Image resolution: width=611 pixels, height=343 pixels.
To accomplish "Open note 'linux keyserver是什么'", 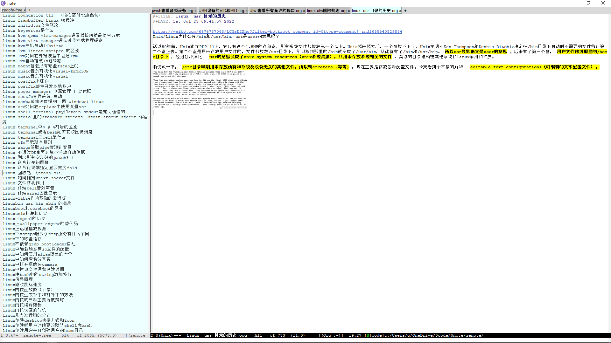I will click(28, 31).
